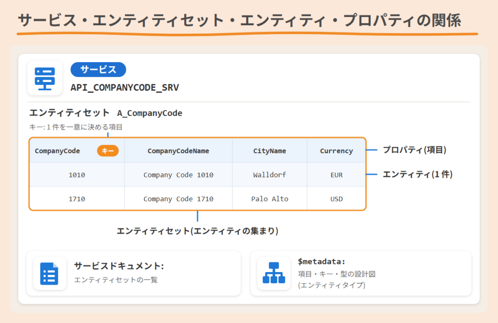This screenshot has height=323, width=498.
Task: Click the blue サービス pill label
Action: tap(98, 70)
